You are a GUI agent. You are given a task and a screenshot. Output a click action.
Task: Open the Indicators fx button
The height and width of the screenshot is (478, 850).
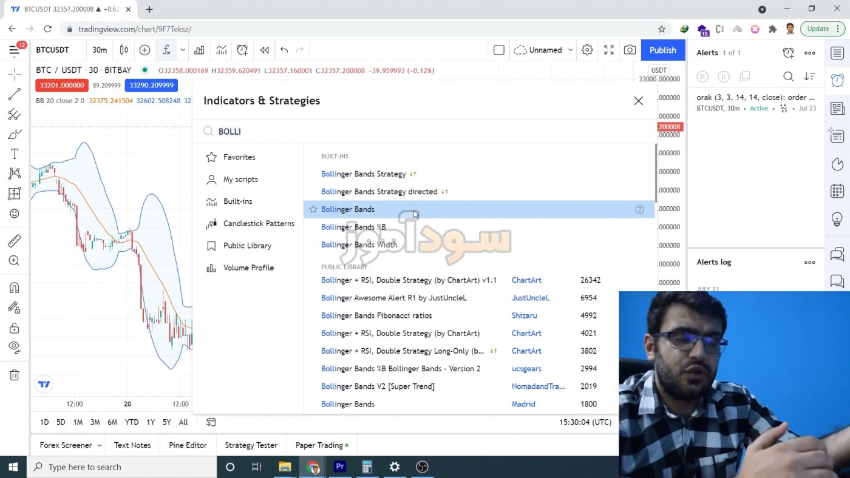[166, 50]
